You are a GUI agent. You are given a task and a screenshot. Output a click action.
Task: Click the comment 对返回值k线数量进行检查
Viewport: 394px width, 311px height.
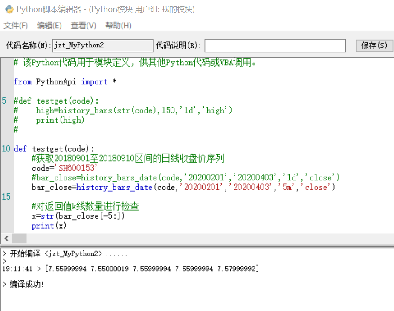[85, 206]
